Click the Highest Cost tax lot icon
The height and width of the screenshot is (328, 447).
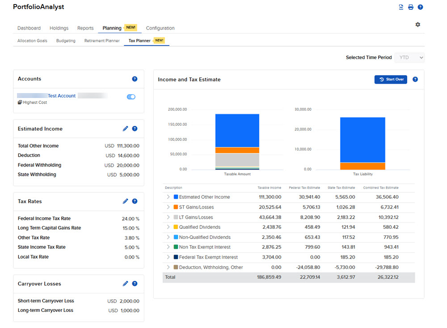pyautogui.click(x=20, y=102)
